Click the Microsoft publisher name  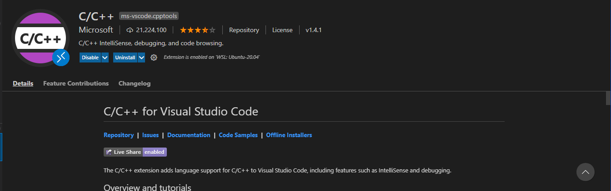(96, 30)
